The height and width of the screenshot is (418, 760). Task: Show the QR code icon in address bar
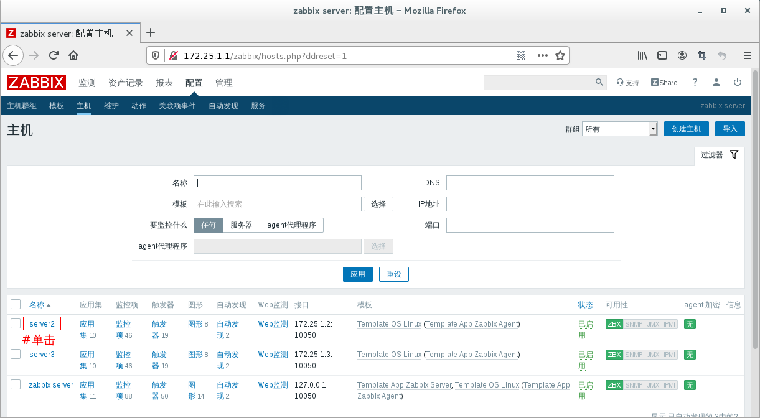click(x=521, y=55)
